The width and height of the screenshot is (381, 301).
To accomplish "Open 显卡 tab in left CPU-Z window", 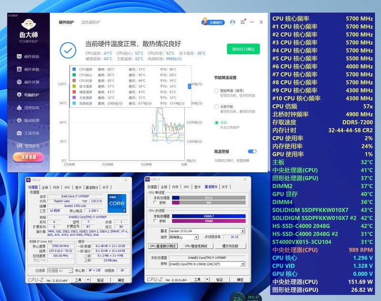I will (78, 187).
